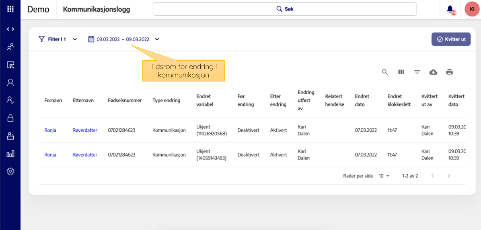Image resolution: width=481 pixels, height=230 pixels.
Task: Click into the Søk search field
Action: tap(284, 9)
